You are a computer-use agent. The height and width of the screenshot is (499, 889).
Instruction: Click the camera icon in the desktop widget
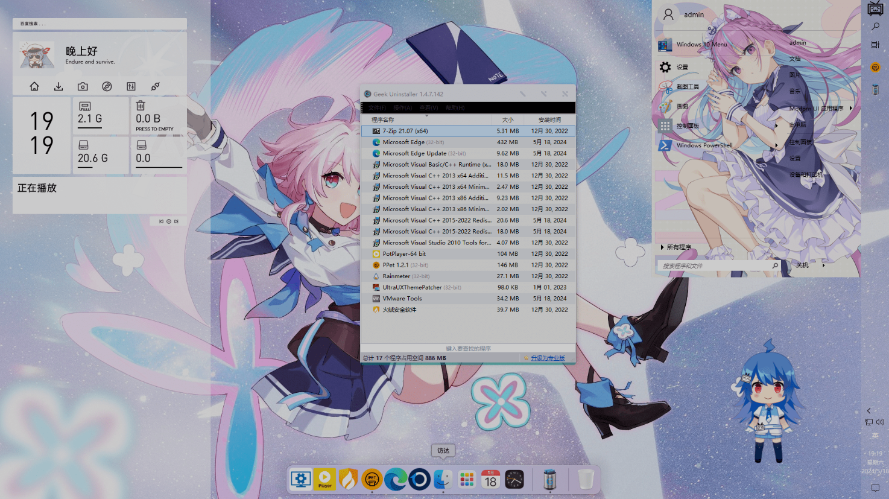(83, 86)
